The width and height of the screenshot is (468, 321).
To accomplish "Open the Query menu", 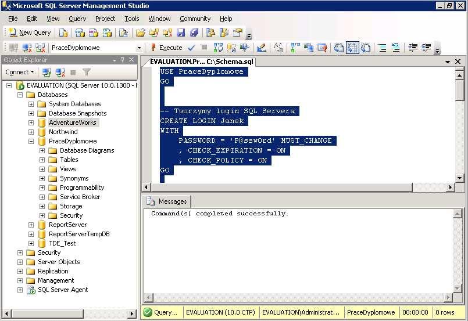I will click(77, 19).
